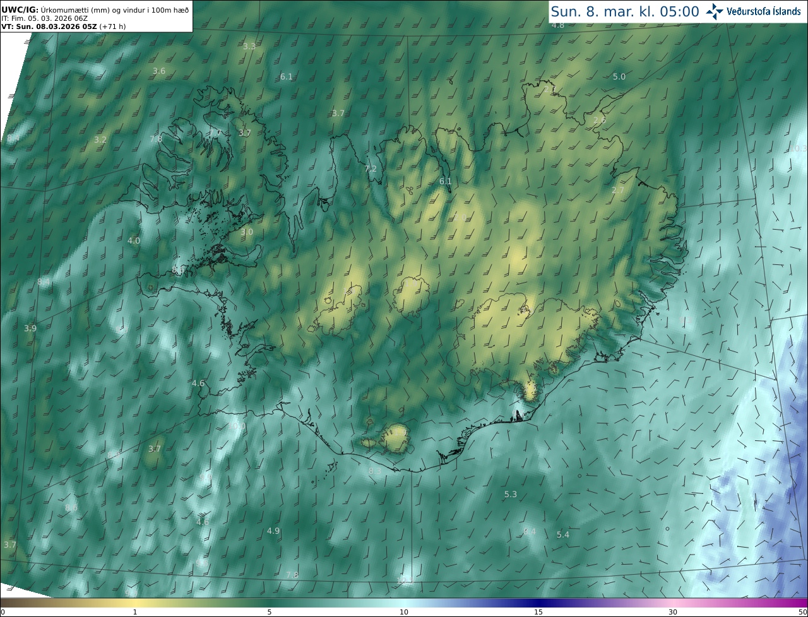Click the 1 tick on the color scale
The width and height of the screenshot is (808, 617).
tap(135, 612)
